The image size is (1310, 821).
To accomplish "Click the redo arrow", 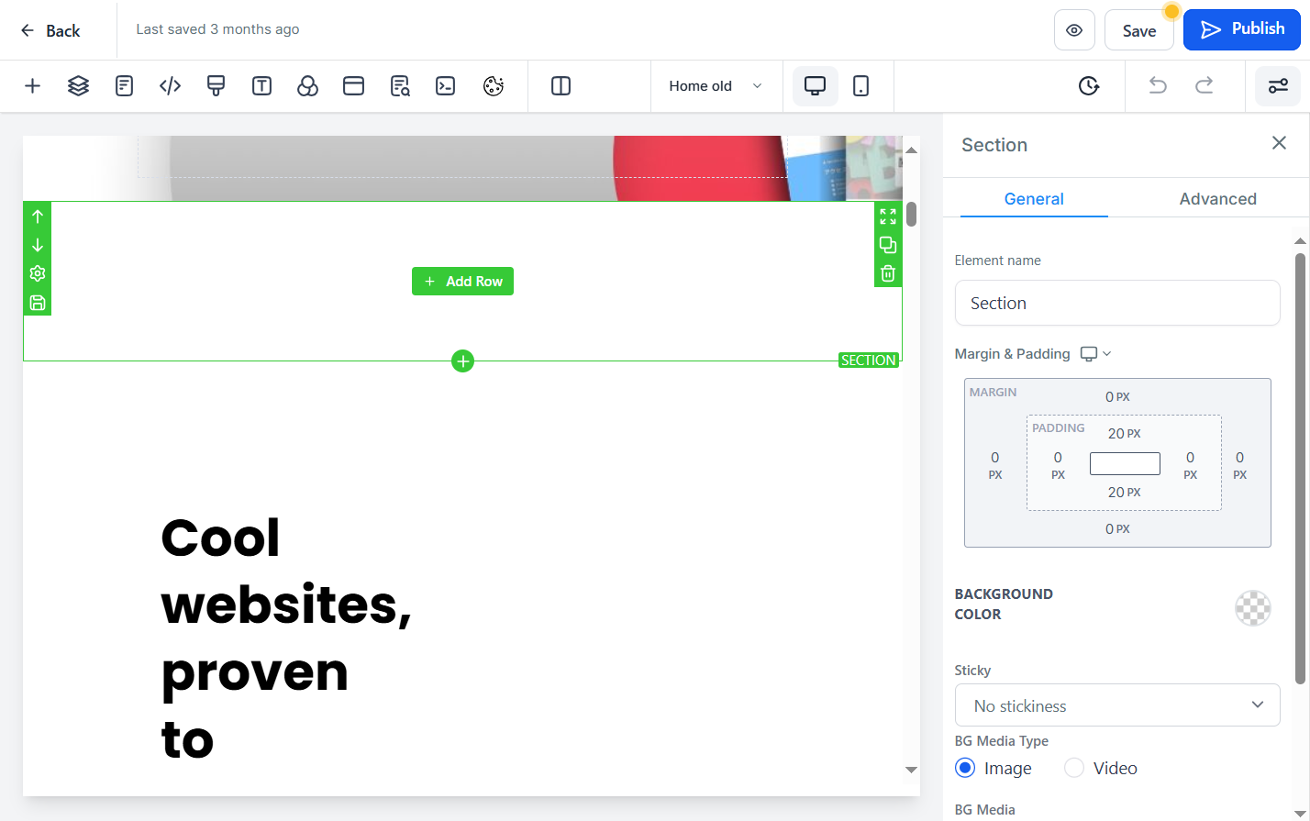I will click(1204, 86).
